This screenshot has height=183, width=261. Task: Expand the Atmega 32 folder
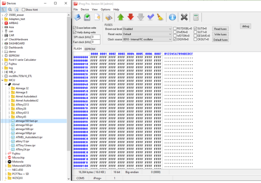(x=9, y=88)
